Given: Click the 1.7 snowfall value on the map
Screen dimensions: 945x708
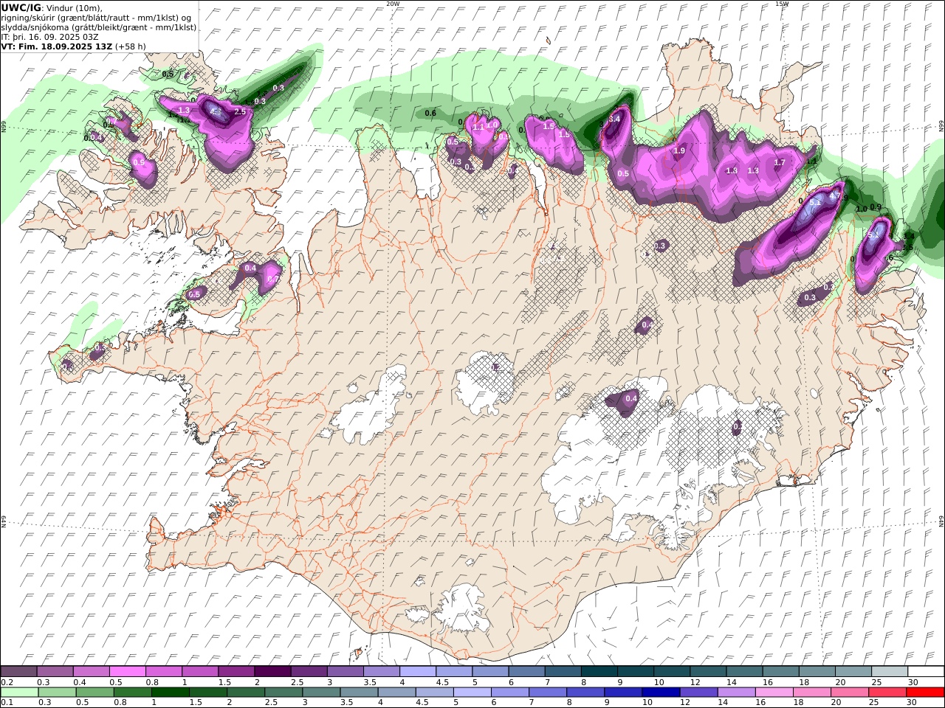Looking at the screenshot, I should coord(779,162).
